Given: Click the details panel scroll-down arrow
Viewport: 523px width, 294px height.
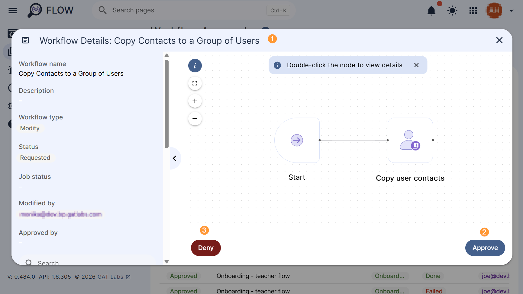Looking at the screenshot, I should [166, 262].
